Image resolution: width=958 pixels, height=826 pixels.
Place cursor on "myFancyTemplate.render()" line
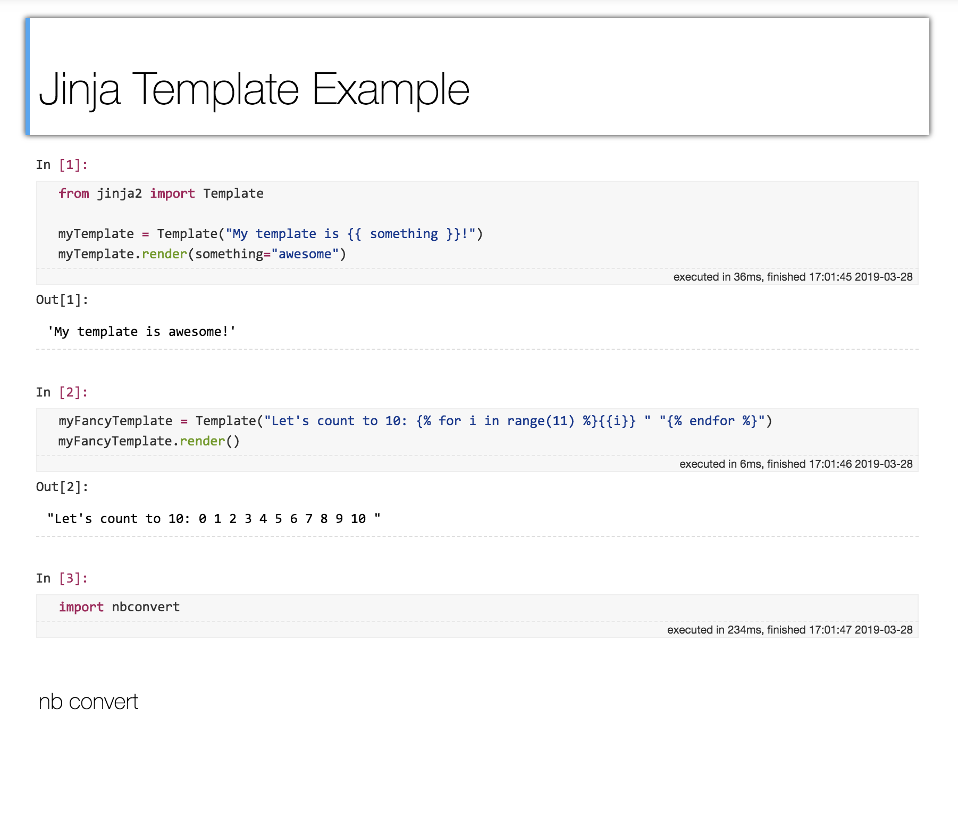pyautogui.click(x=149, y=441)
